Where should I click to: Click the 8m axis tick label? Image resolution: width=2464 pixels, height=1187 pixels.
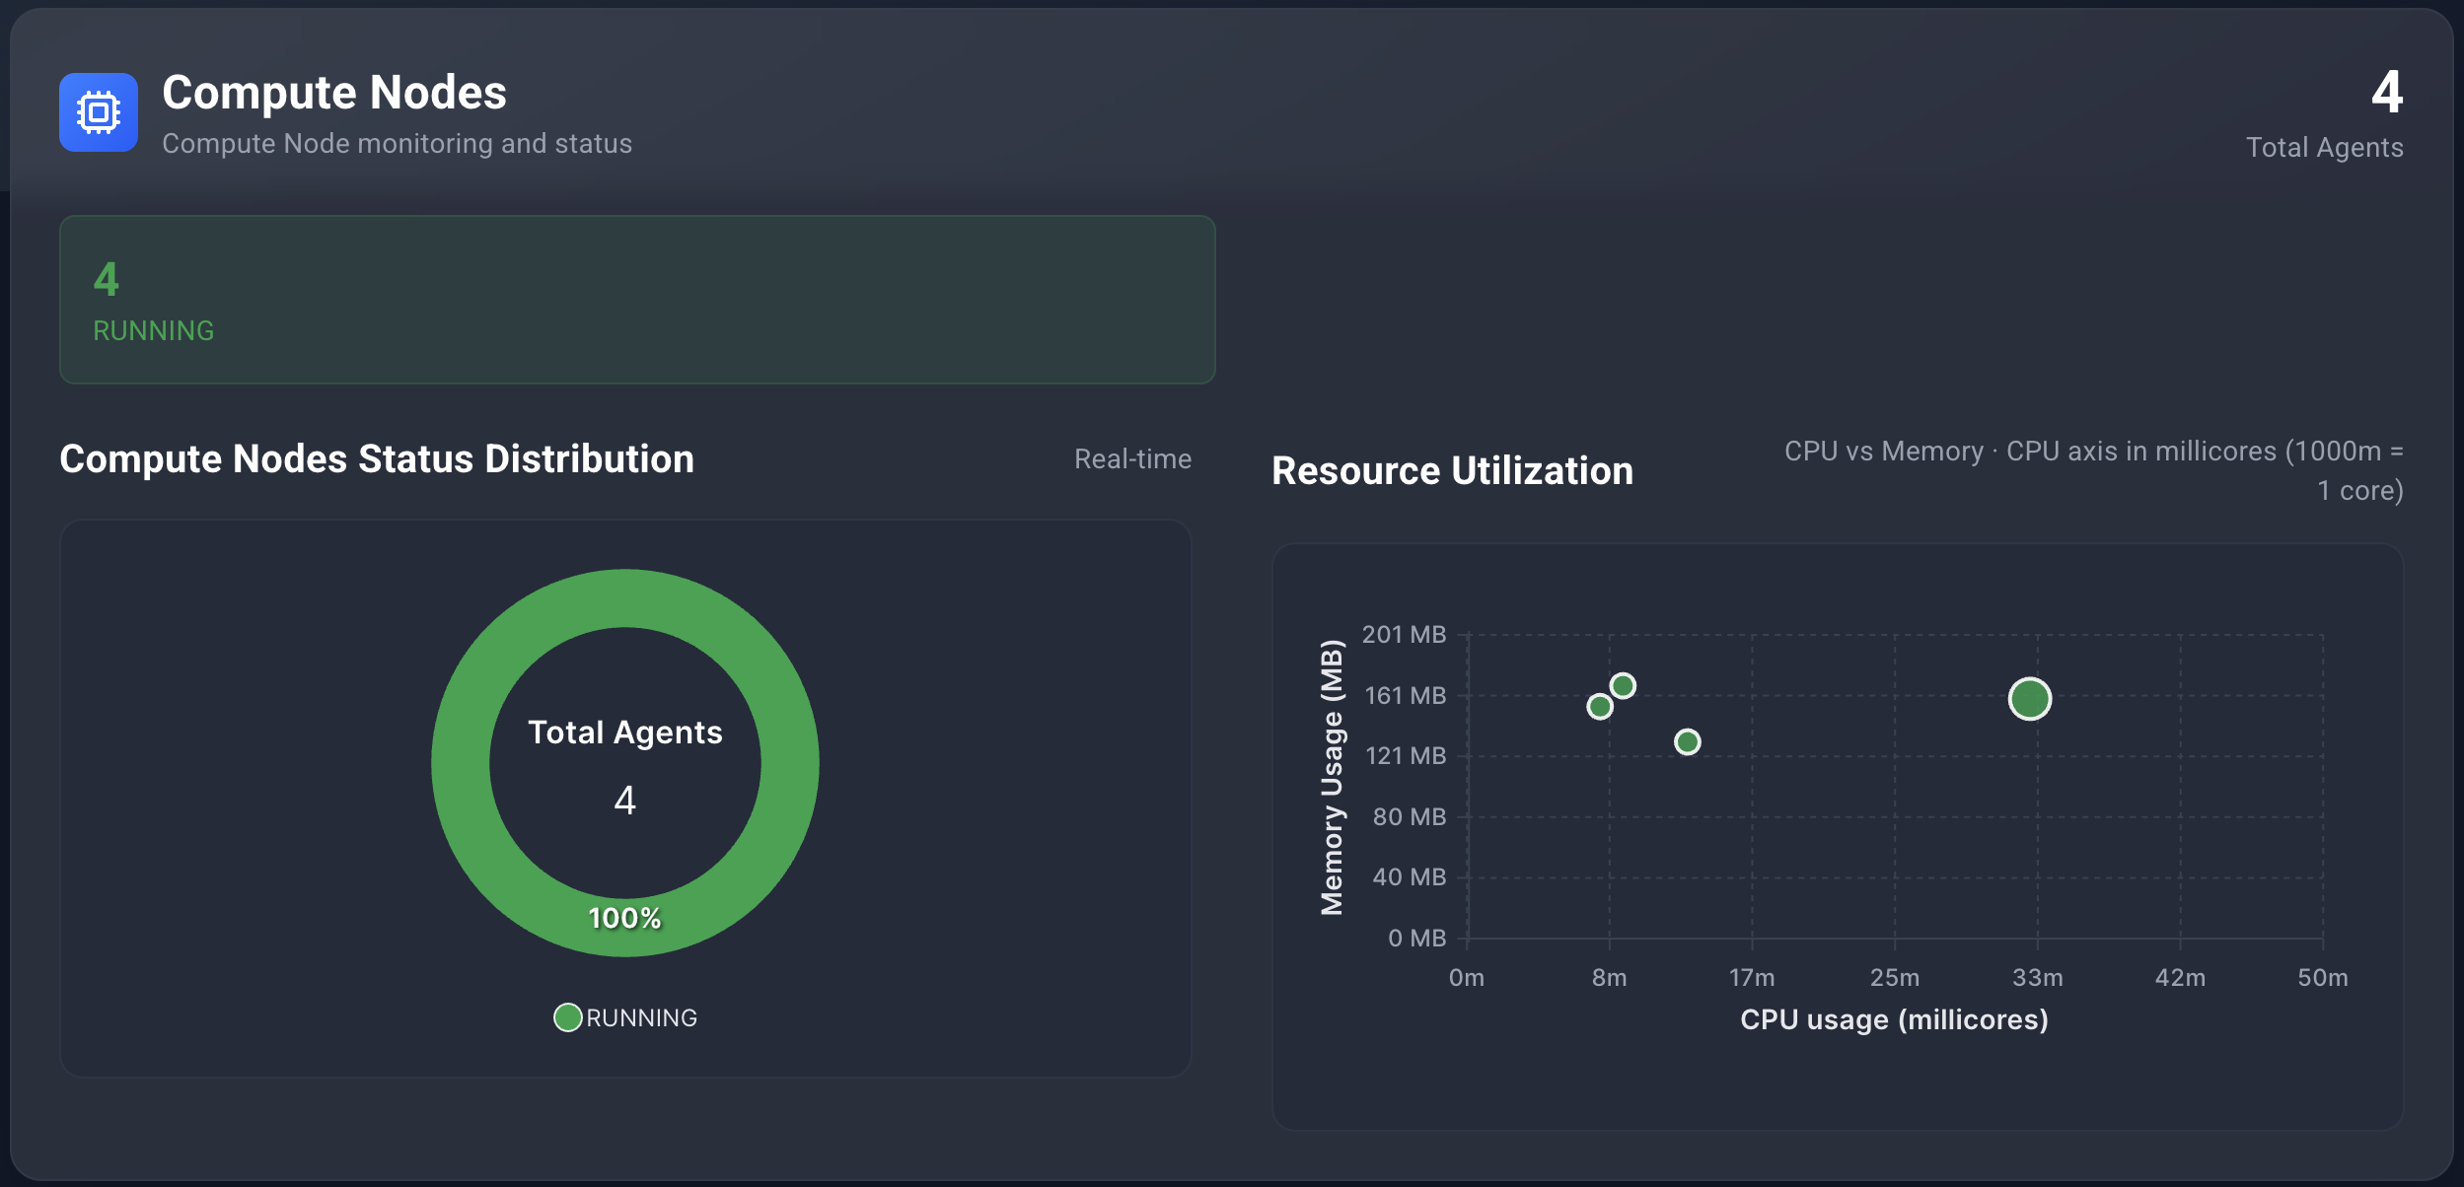pos(1610,977)
